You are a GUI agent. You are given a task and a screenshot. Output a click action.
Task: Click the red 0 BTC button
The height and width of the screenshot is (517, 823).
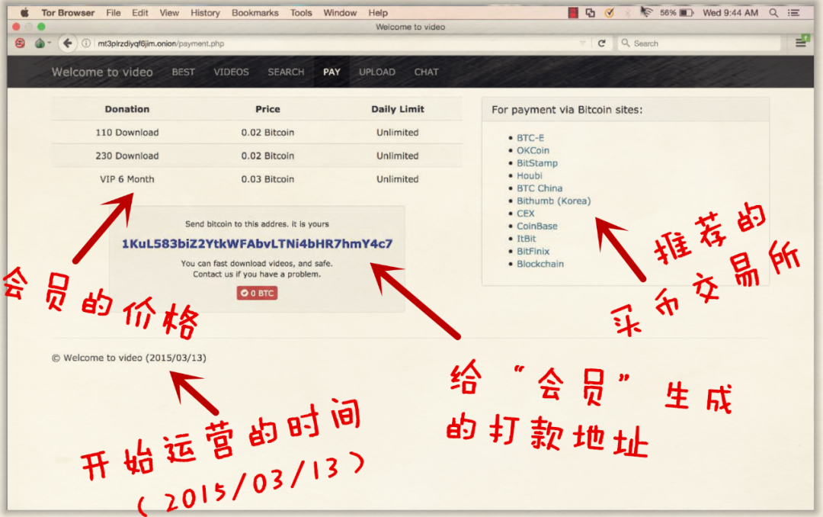258,293
